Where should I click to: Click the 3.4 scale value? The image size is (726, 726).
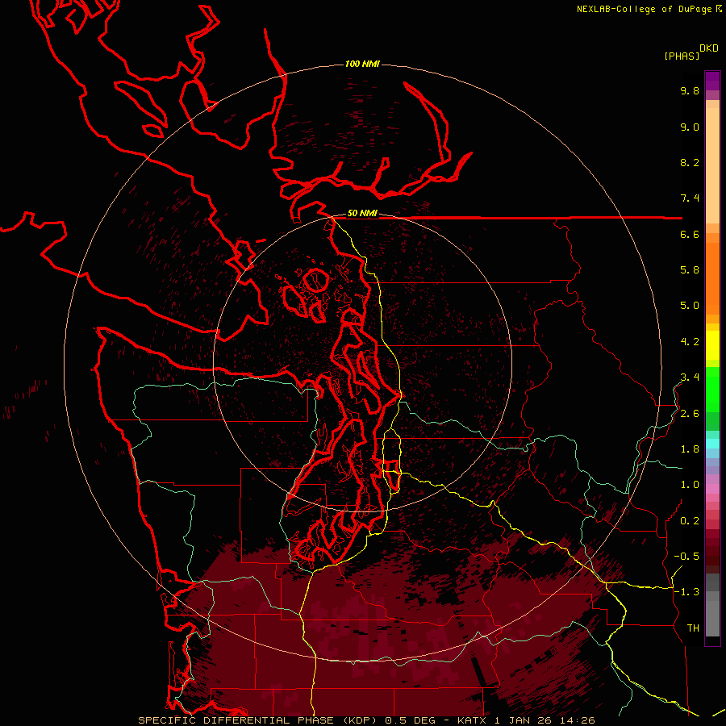point(690,378)
